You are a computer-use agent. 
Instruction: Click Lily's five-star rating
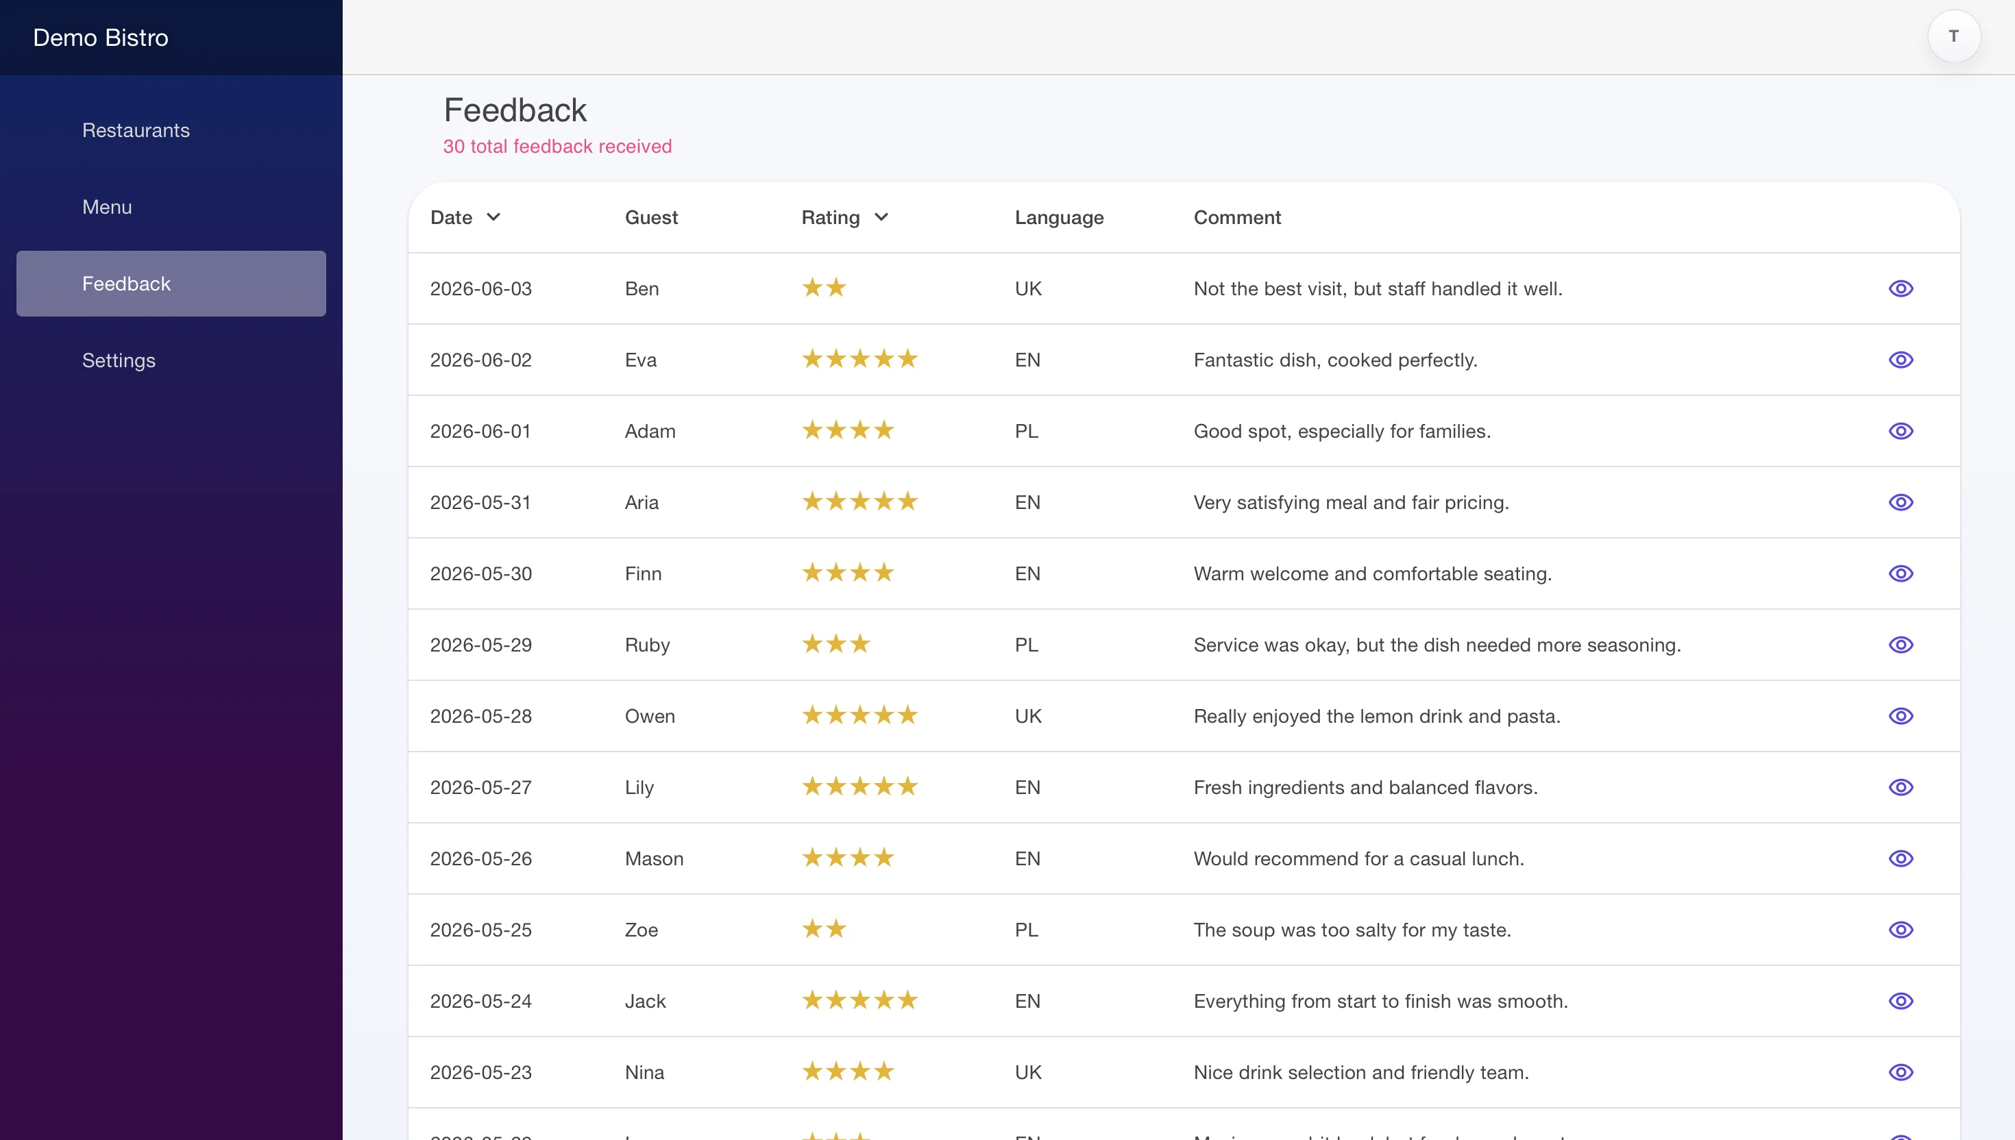[859, 786]
